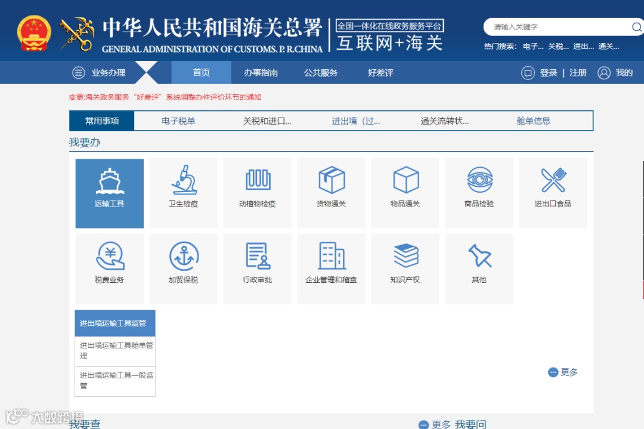The image size is (644, 429).
Task: Click the 我的 link
Action: coord(624,73)
